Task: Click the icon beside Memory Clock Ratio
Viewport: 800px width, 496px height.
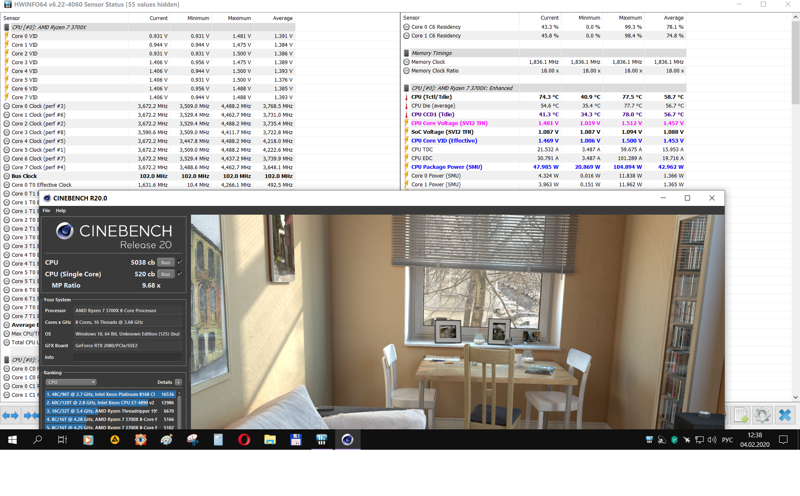Action: [x=406, y=70]
